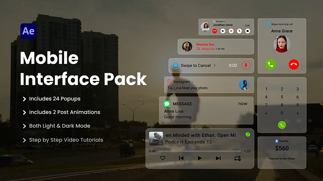End the WhatsApp call with Jonathan Uncle

click(x=214, y=31)
